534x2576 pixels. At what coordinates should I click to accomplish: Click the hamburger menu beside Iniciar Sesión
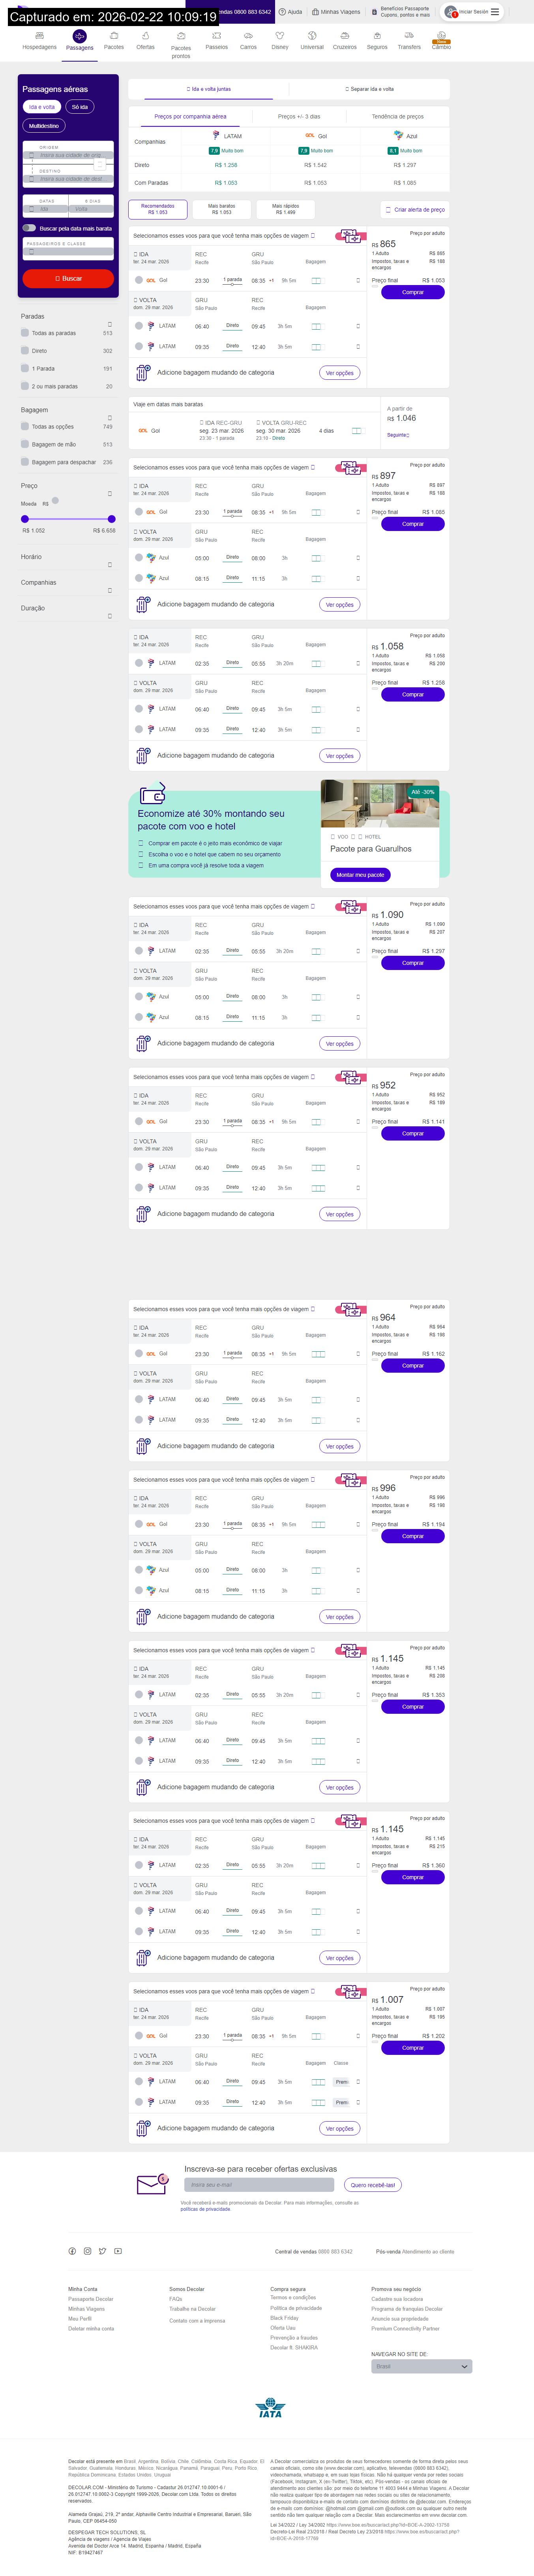pyautogui.click(x=494, y=12)
